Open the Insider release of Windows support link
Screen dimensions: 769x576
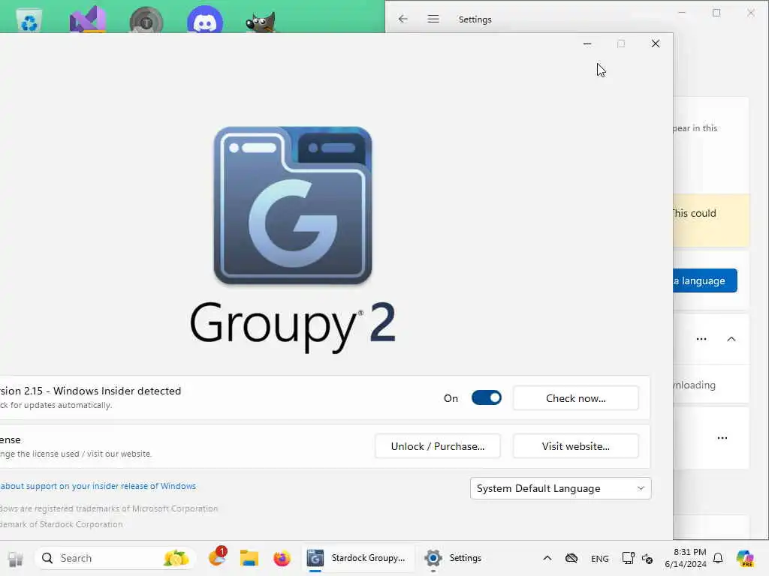coord(98,486)
